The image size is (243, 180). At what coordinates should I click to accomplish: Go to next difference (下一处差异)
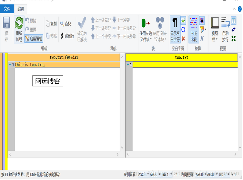[101, 28]
